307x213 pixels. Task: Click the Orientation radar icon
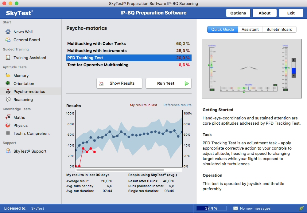pyautogui.click(x=8, y=83)
